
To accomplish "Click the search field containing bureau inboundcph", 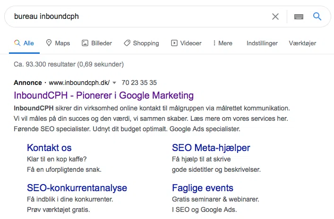I will [x=137, y=17].
